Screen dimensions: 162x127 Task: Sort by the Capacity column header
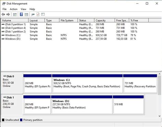(105, 20)
